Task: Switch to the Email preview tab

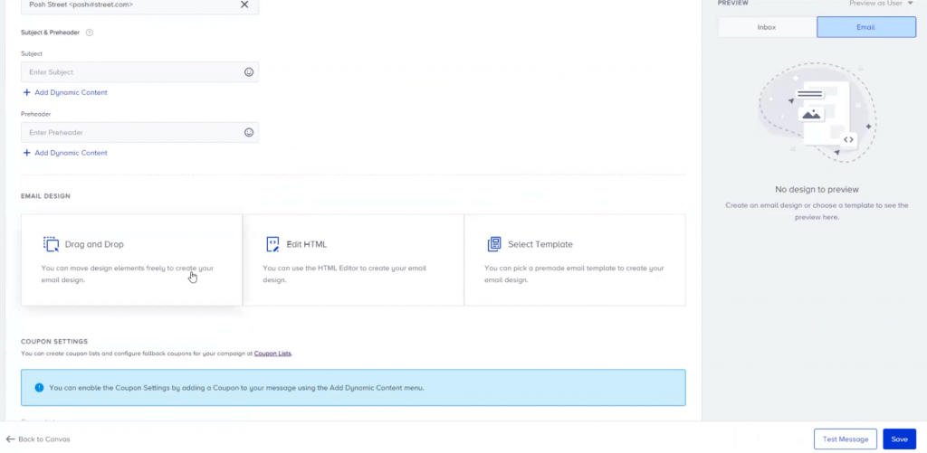Action: [865, 27]
